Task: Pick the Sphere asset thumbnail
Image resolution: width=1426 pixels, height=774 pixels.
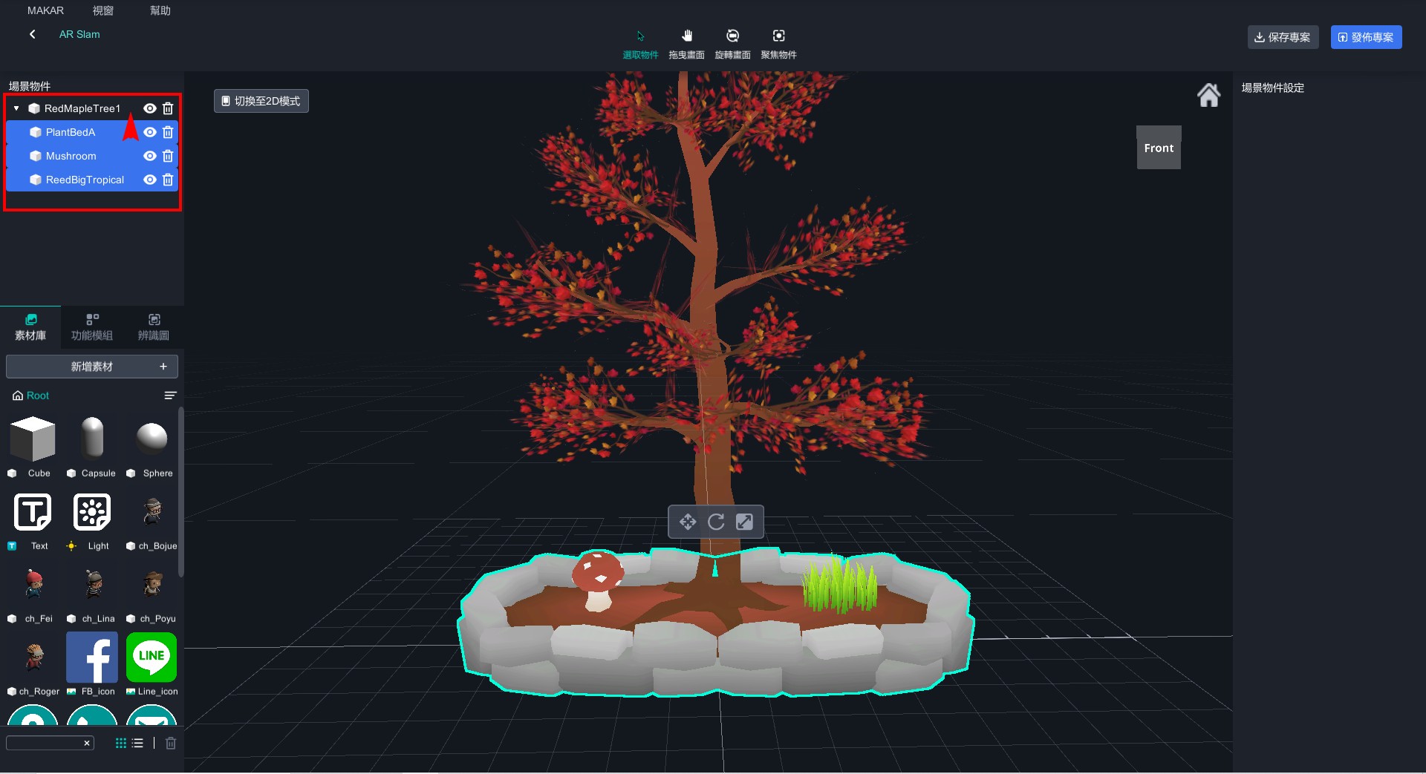Action: 152,438
